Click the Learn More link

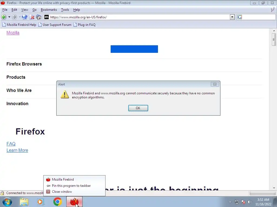click(x=17, y=150)
